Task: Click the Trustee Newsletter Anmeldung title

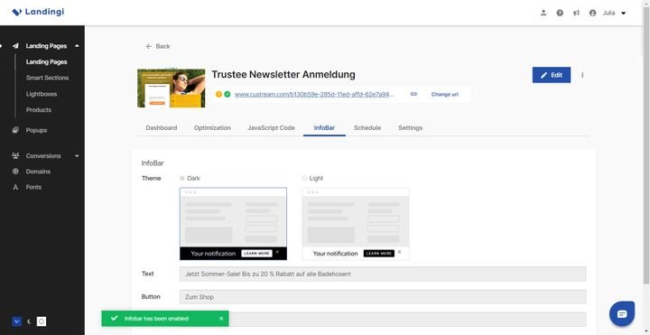Action: 283,75
